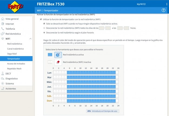This screenshot has height=116, width=169.
Task: Click the Mar schedule bar
Action: tap(86, 77)
